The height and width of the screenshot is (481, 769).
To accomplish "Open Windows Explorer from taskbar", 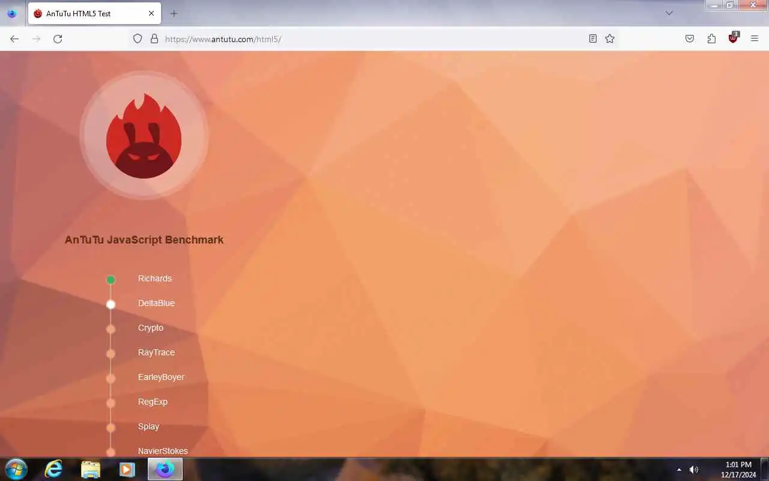I will pyautogui.click(x=91, y=469).
